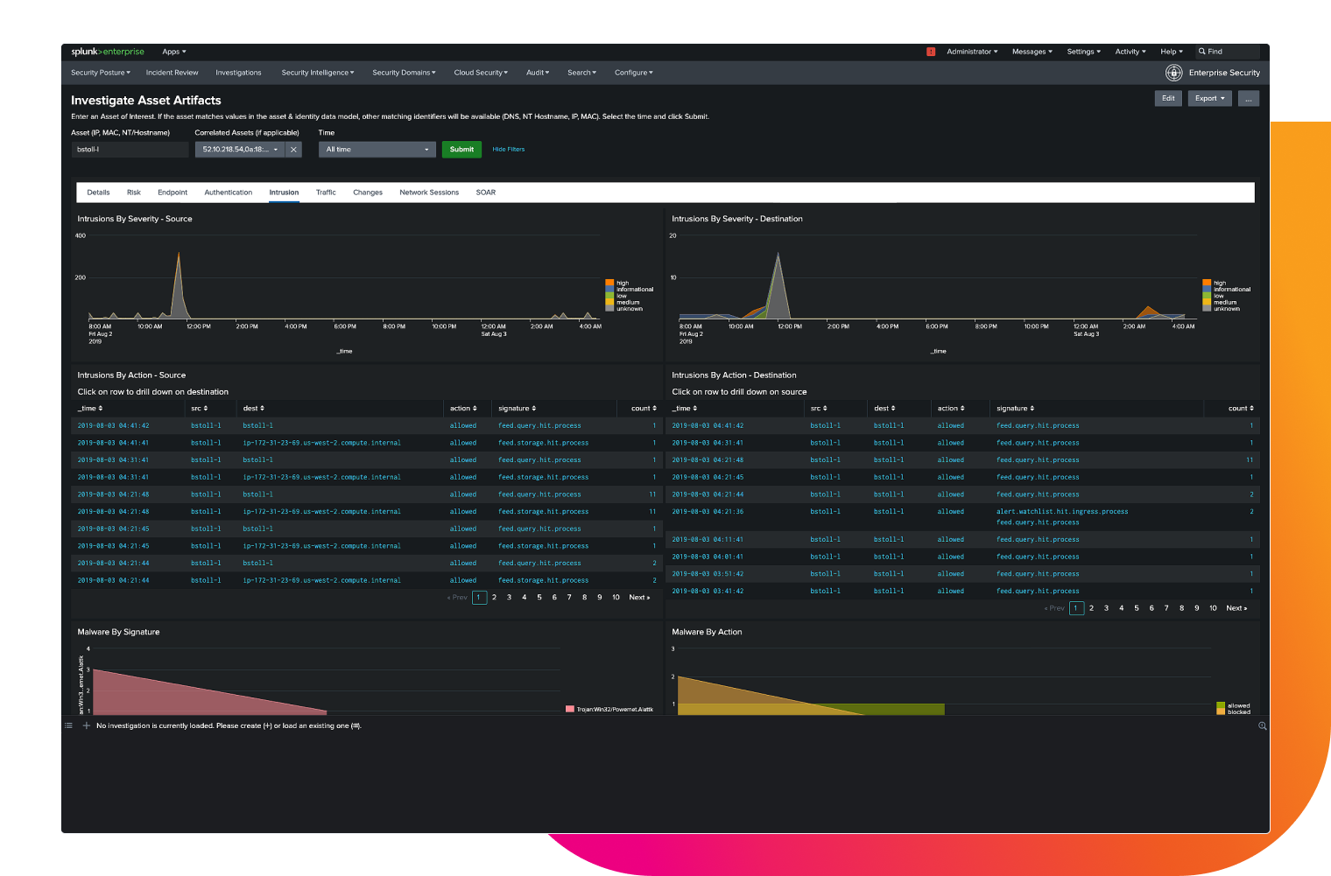Click the Hide Filters link
Image resolution: width=1331 pixels, height=876 pixels.
pyautogui.click(x=508, y=149)
